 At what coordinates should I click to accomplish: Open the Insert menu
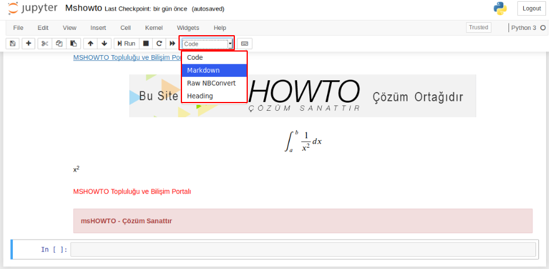[99, 28]
